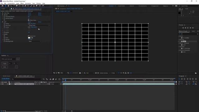The image size is (199, 112).
Task: Select the Rectangle shape tool
Action: click(x=23, y=6)
